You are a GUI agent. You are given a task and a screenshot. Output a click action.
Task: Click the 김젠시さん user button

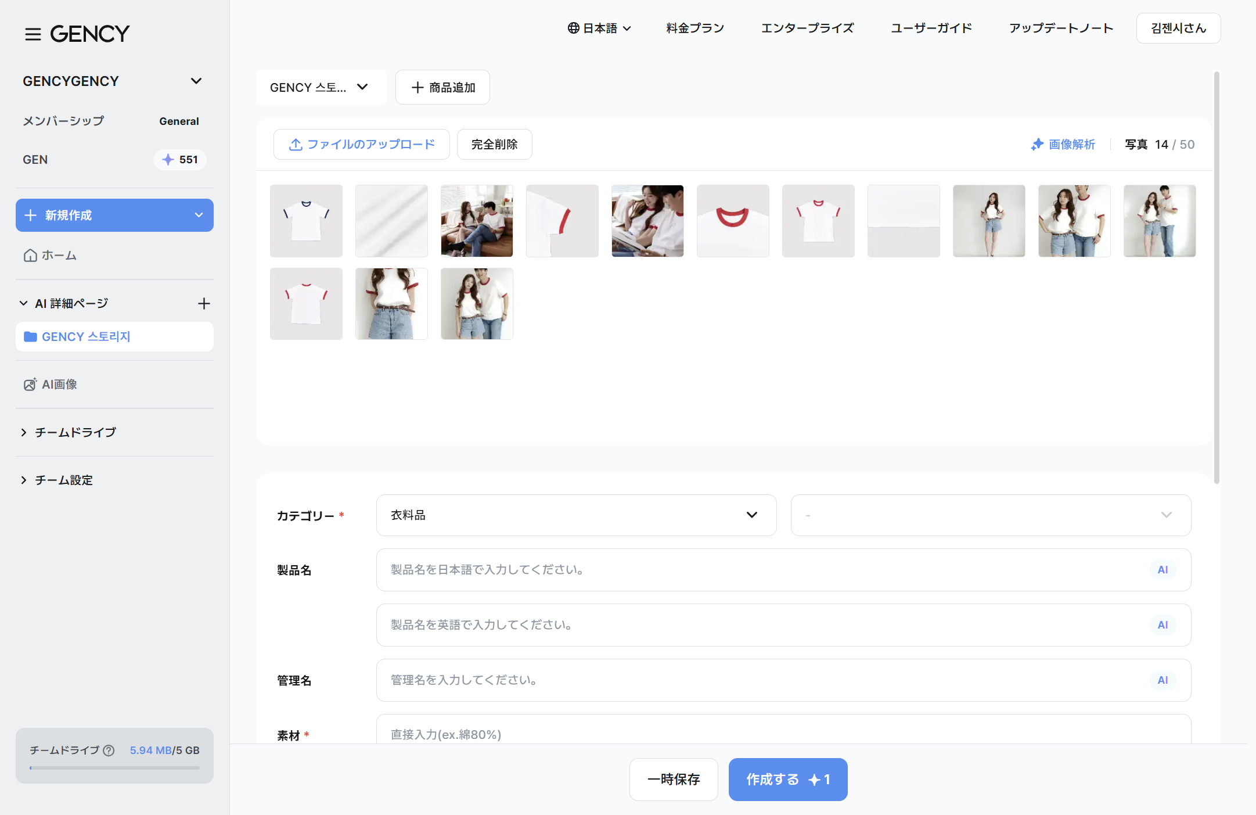click(x=1178, y=28)
